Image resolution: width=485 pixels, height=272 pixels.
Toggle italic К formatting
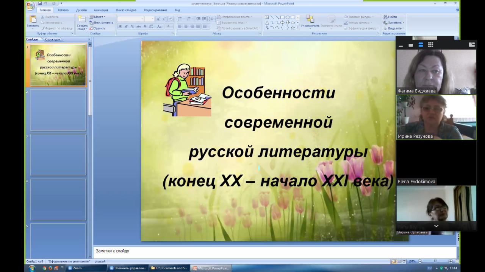coord(126,26)
